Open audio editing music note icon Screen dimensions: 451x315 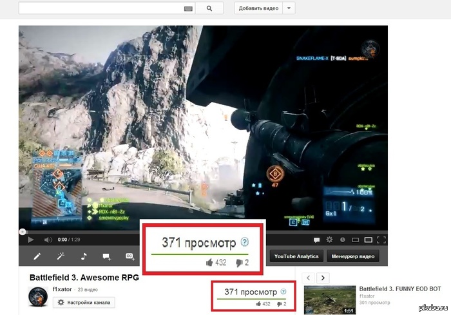84,256
